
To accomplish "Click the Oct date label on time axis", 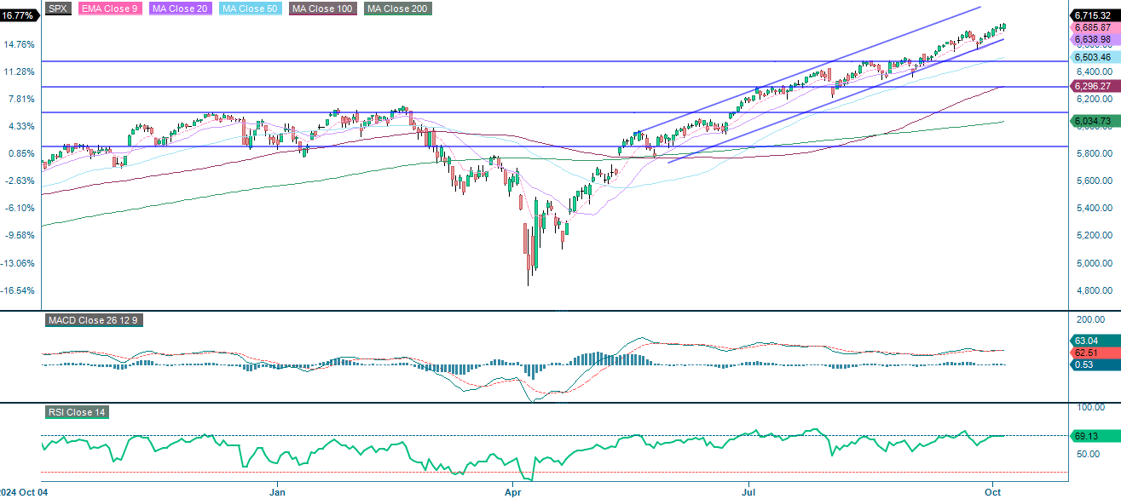I will [994, 492].
